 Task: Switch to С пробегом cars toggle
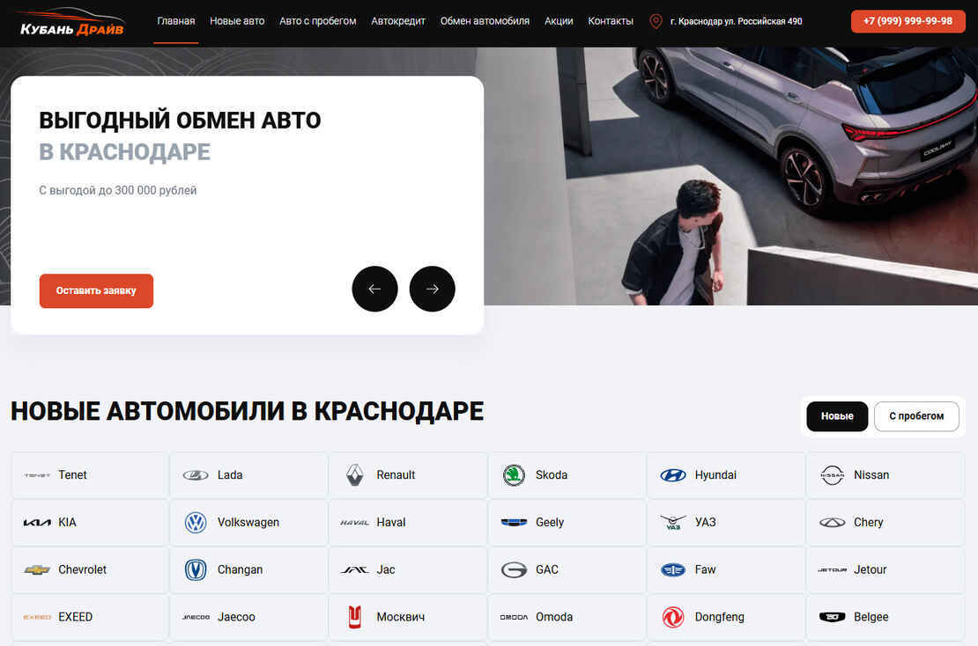[915, 416]
